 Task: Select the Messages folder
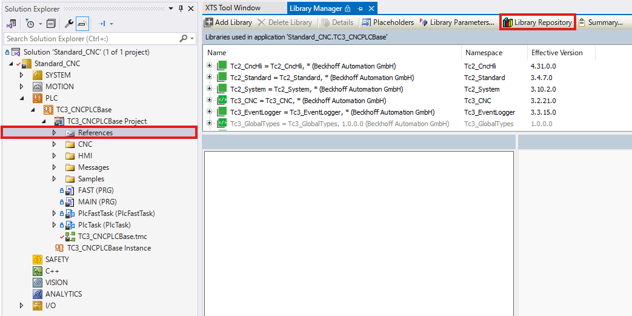[x=93, y=167]
